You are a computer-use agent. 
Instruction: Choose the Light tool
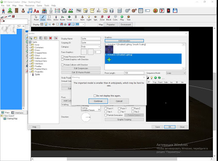89,18
